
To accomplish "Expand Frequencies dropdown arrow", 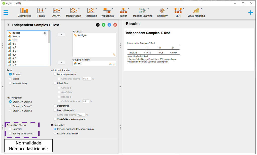I will click(112, 9).
